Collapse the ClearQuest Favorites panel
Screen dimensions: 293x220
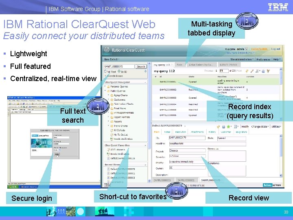tap(145, 145)
